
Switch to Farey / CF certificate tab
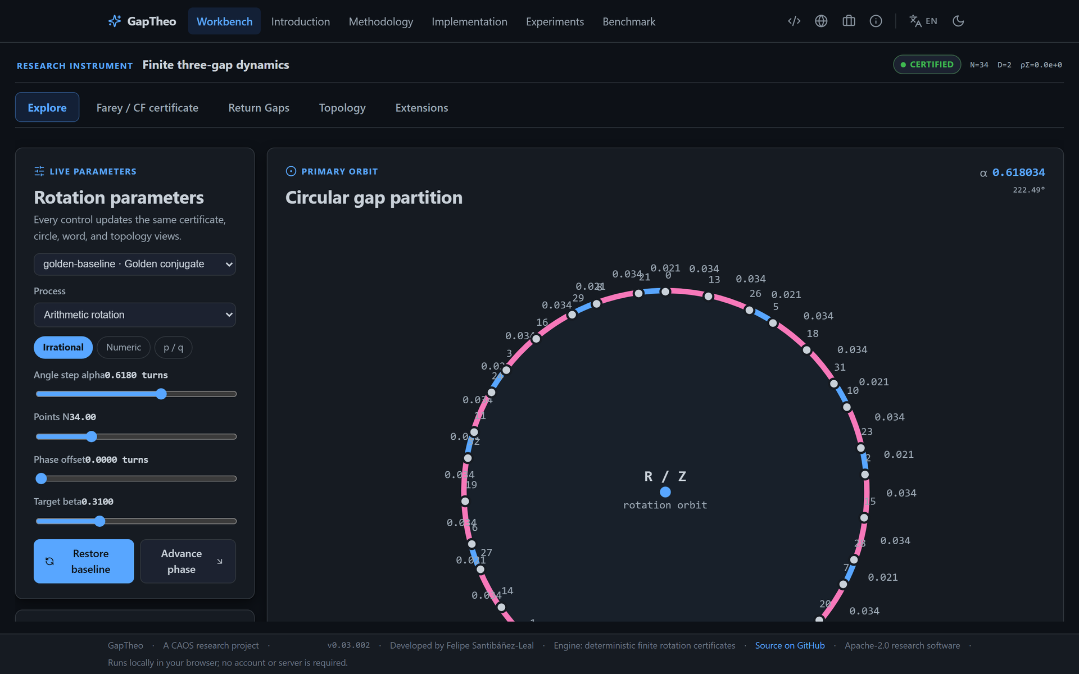(147, 107)
